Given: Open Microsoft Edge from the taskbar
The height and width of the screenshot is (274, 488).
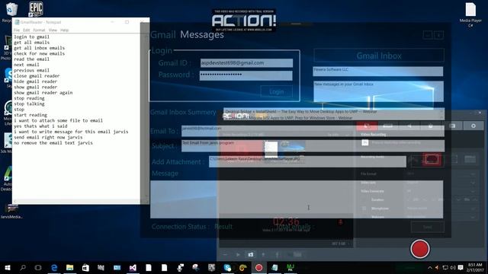Looking at the screenshot, I should tap(54, 267).
